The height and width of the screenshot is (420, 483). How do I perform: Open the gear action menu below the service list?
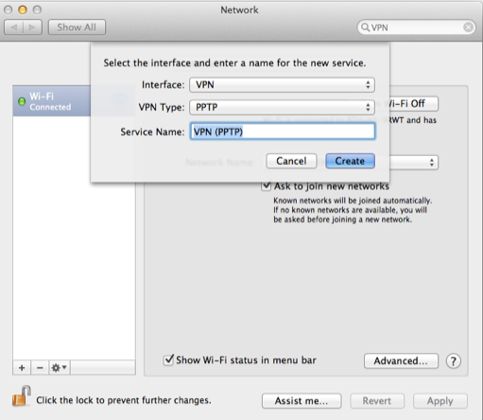(x=60, y=368)
